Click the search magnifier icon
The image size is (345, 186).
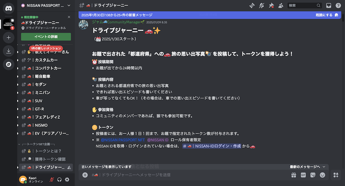tap(318, 6)
